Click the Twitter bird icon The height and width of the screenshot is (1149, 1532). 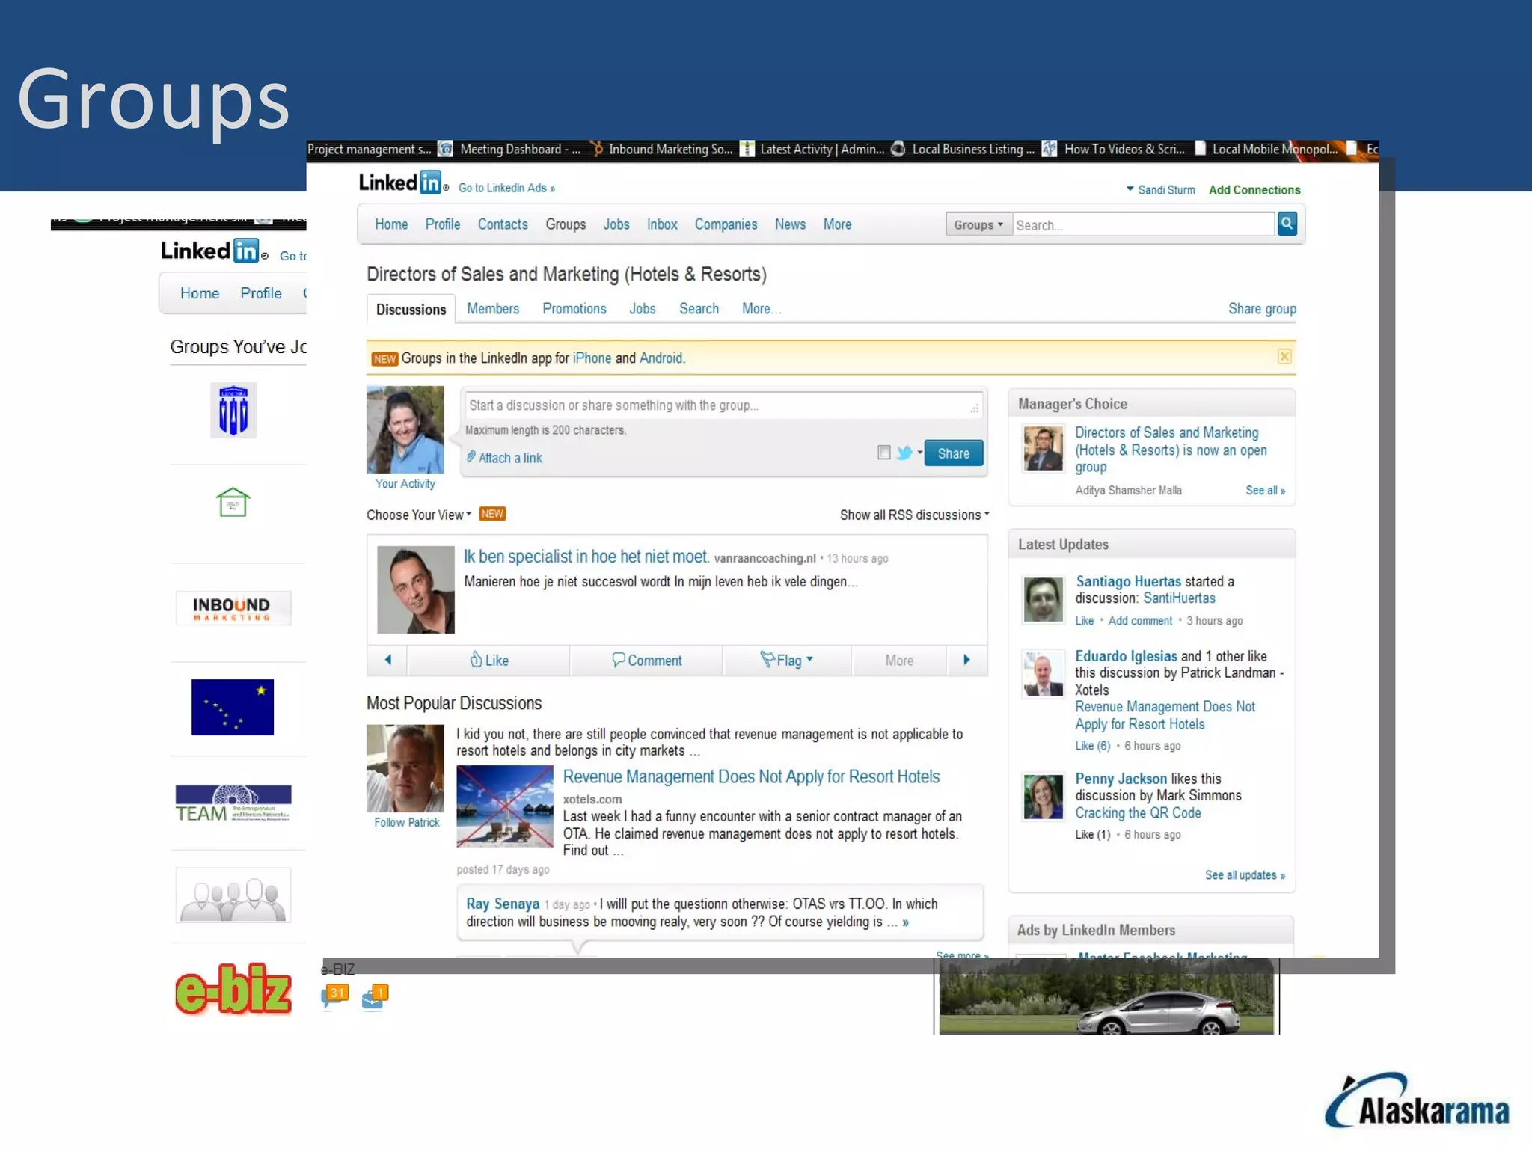click(904, 453)
